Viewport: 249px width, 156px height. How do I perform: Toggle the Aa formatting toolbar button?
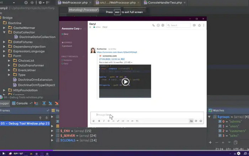[191, 121]
